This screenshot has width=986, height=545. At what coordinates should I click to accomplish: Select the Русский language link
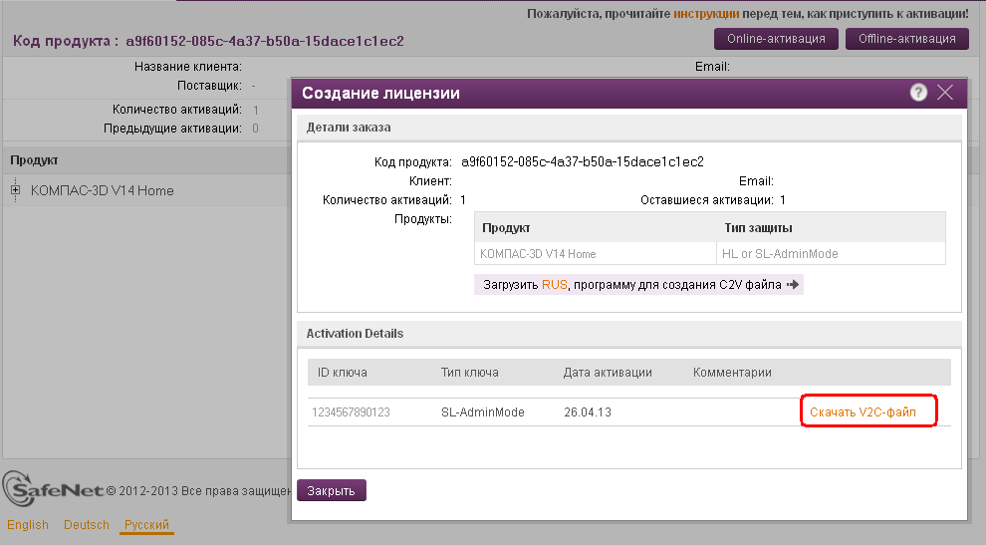point(146,524)
